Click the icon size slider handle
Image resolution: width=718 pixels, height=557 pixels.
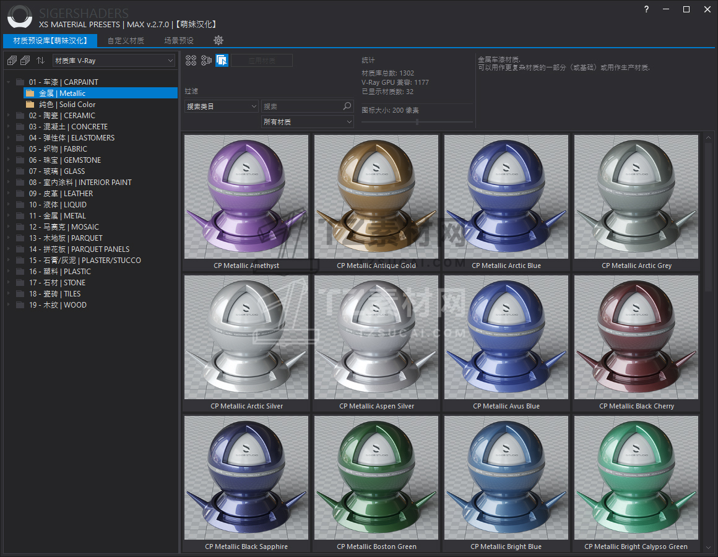[417, 122]
